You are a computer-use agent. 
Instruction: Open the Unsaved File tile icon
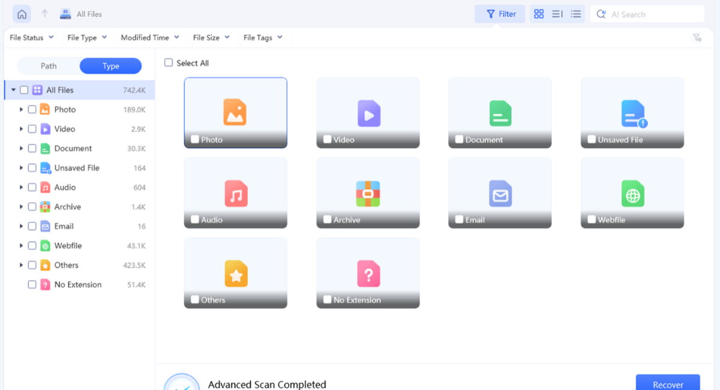point(634,113)
